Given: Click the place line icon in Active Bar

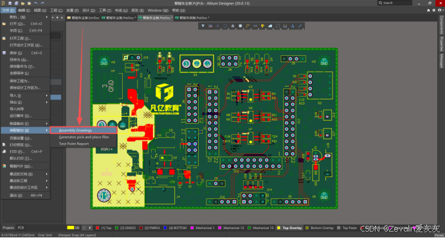Looking at the screenshot, I should tap(300, 26).
